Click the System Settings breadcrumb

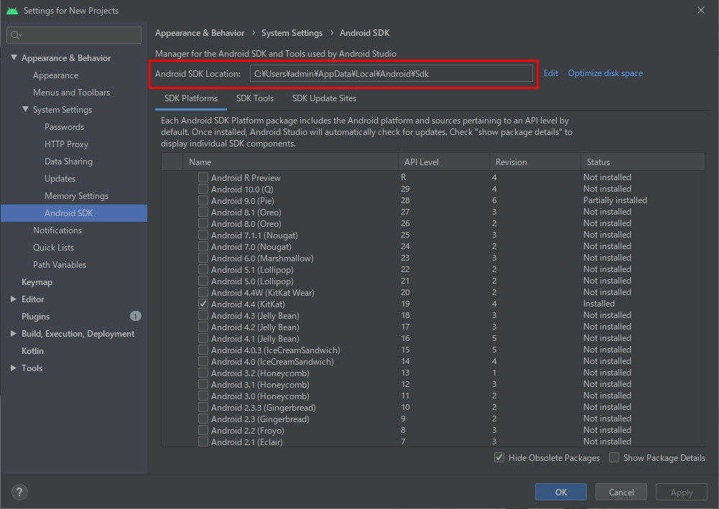click(292, 33)
